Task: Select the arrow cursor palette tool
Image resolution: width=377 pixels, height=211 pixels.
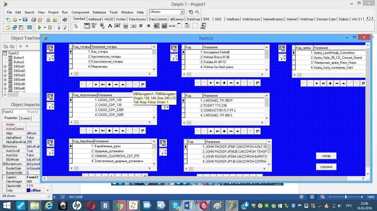Action: 76,26
